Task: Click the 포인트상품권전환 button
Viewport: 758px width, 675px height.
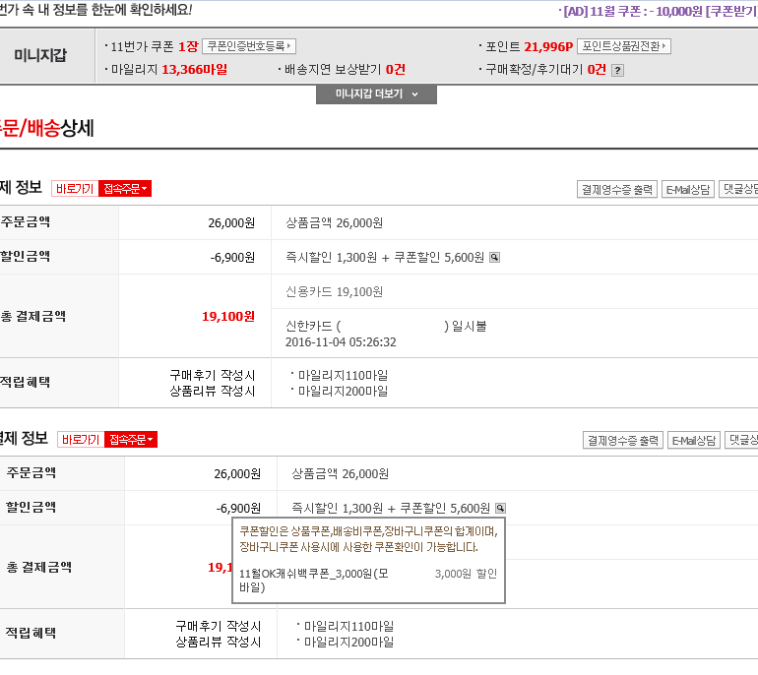Action: pyautogui.click(x=624, y=46)
